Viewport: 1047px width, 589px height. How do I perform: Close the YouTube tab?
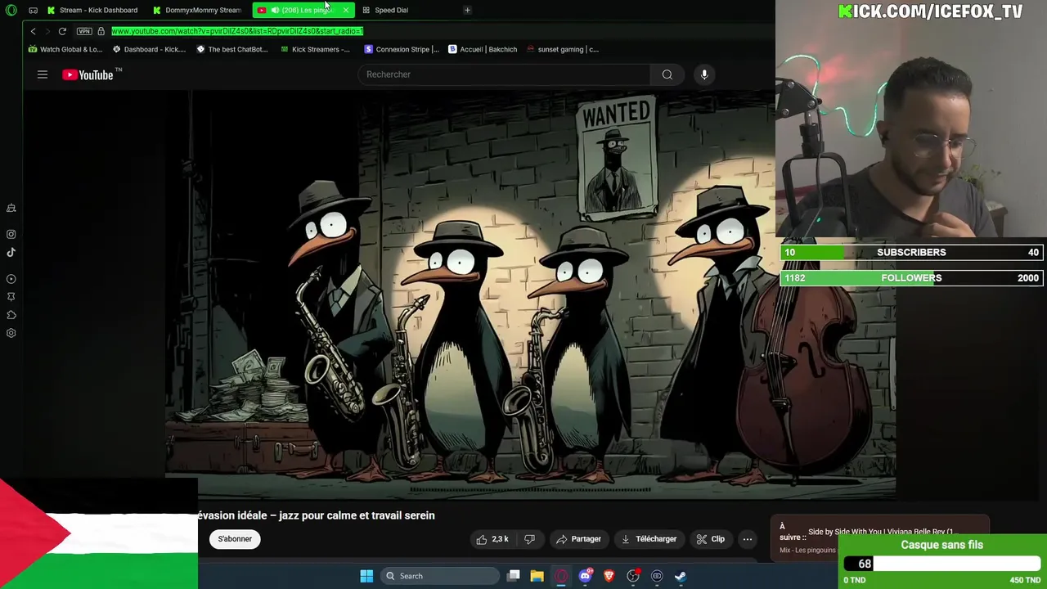[x=346, y=10]
